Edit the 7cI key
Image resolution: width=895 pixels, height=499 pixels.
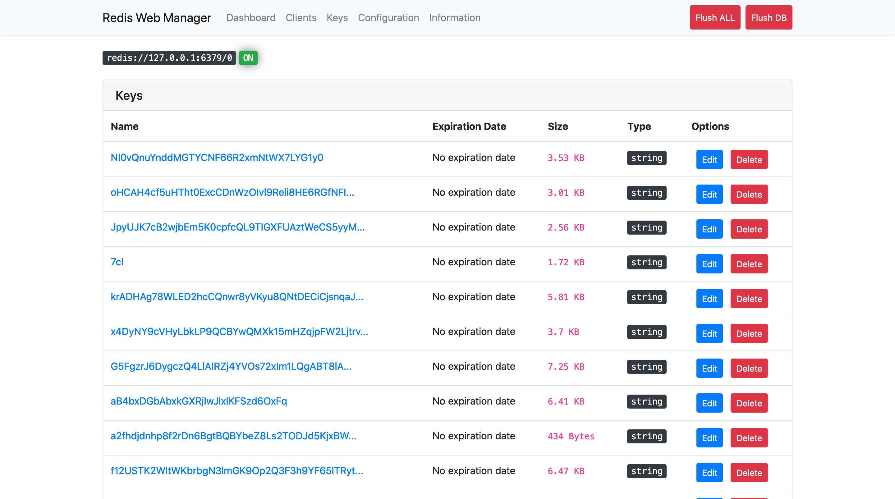[709, 264]
